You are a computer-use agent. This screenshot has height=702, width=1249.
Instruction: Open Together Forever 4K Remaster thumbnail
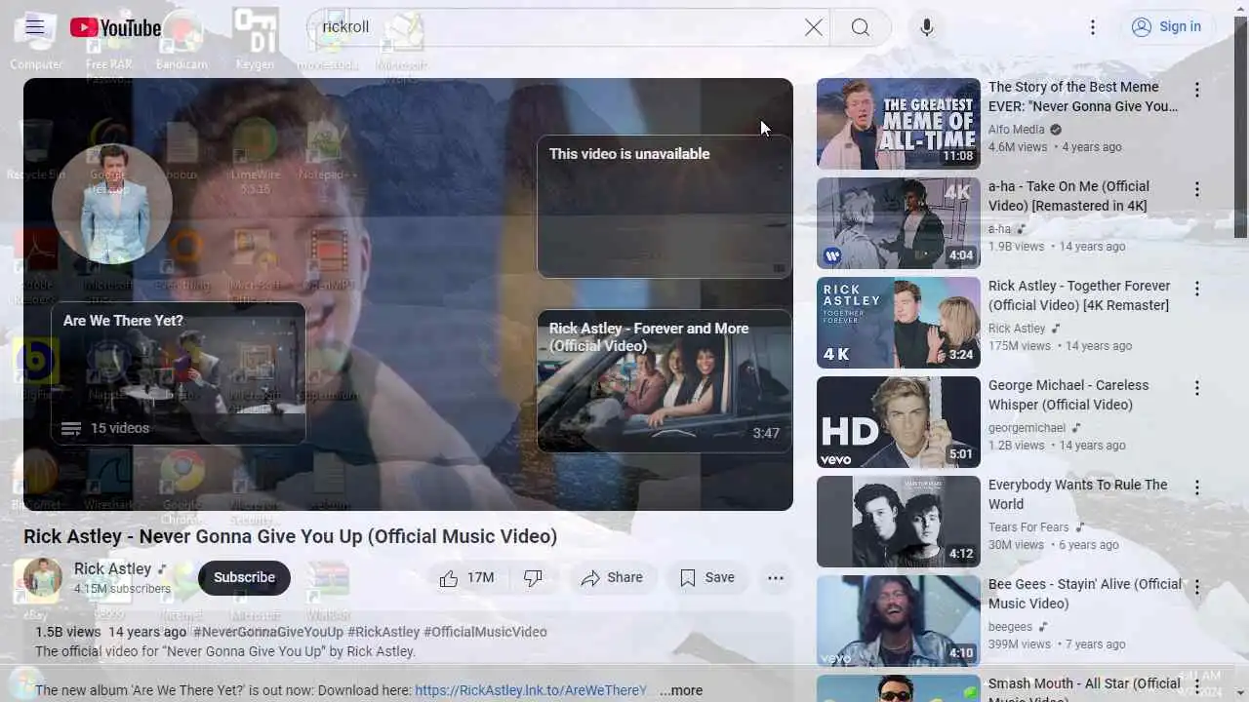coord(899,323)
